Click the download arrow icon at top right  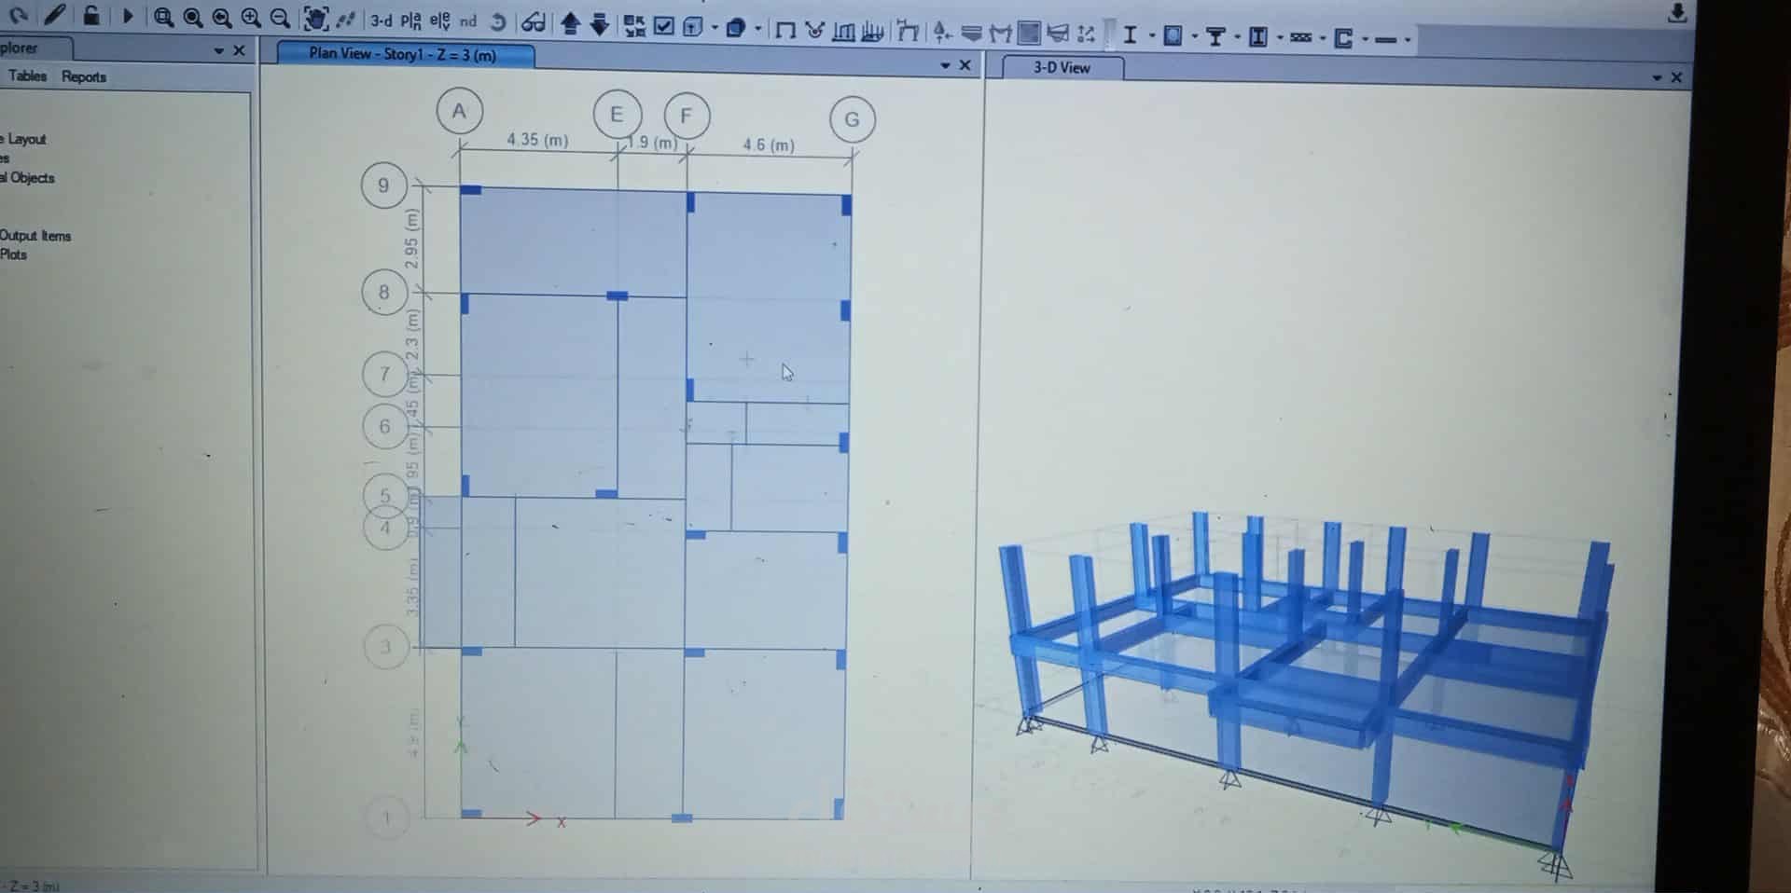click(1677, 13)
